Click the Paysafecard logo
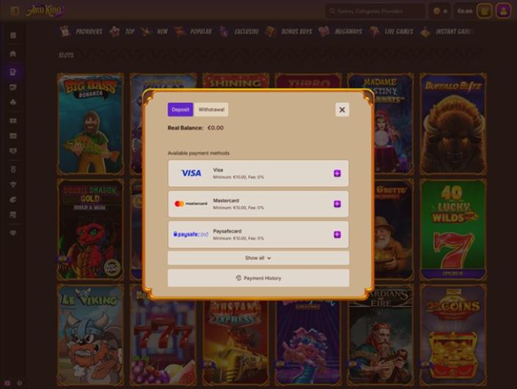The height and width of the screenshot is (389, 517). click(191, 234)
